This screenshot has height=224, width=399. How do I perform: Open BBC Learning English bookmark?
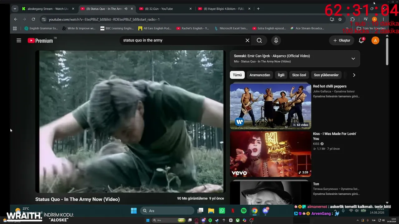(x=117, y=28)
